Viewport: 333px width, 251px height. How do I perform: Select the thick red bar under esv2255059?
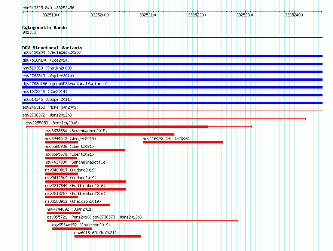tap(134, 127)
